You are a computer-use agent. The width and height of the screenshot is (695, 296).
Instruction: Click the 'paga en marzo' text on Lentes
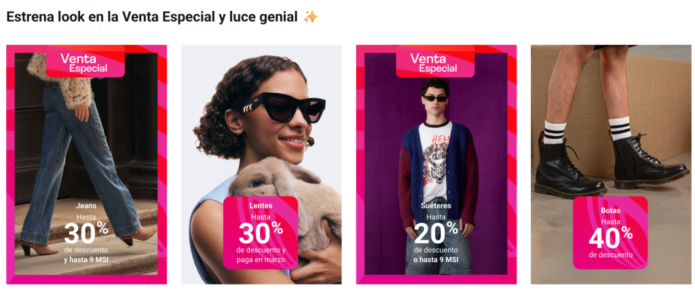(261, 259)
